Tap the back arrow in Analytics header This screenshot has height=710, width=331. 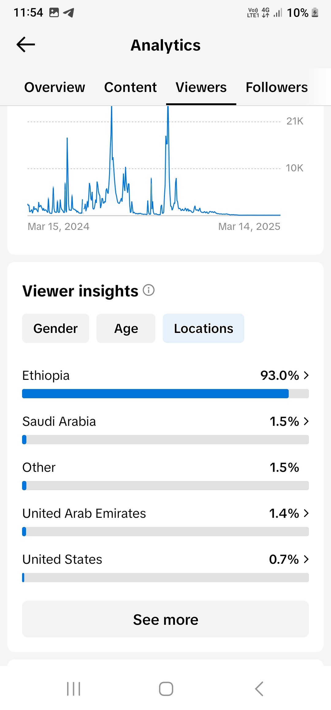pos(26,45)
